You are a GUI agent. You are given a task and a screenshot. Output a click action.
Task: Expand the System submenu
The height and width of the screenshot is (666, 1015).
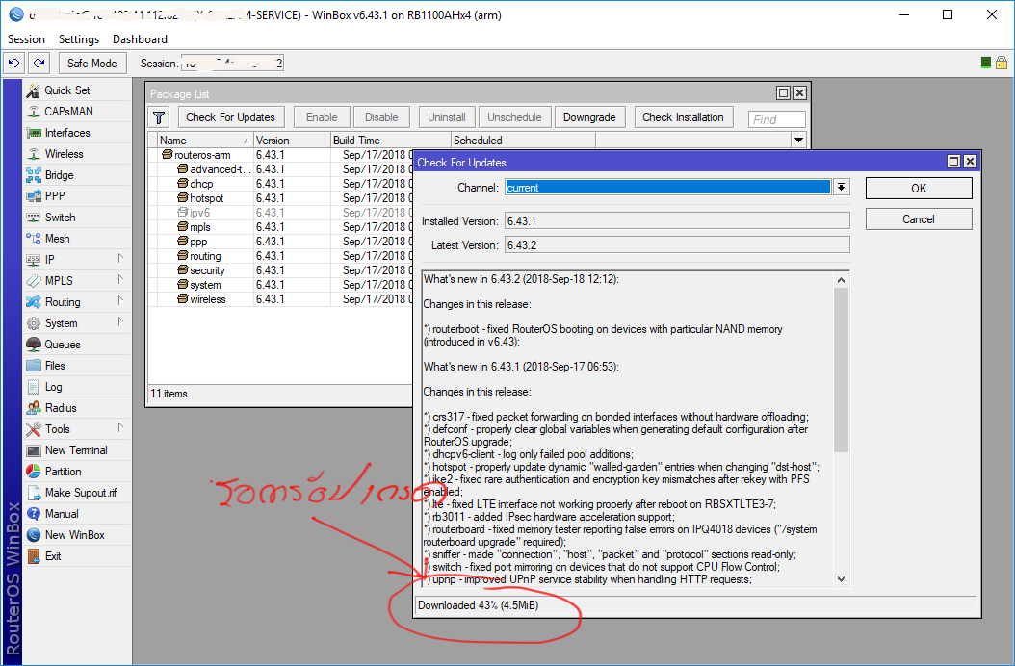pyautogui.click(x=120, y=322)
